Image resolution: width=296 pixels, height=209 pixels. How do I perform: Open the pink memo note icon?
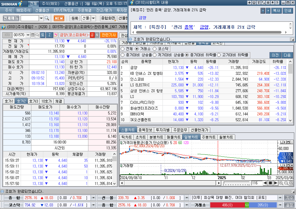click(x=56, y=35)
